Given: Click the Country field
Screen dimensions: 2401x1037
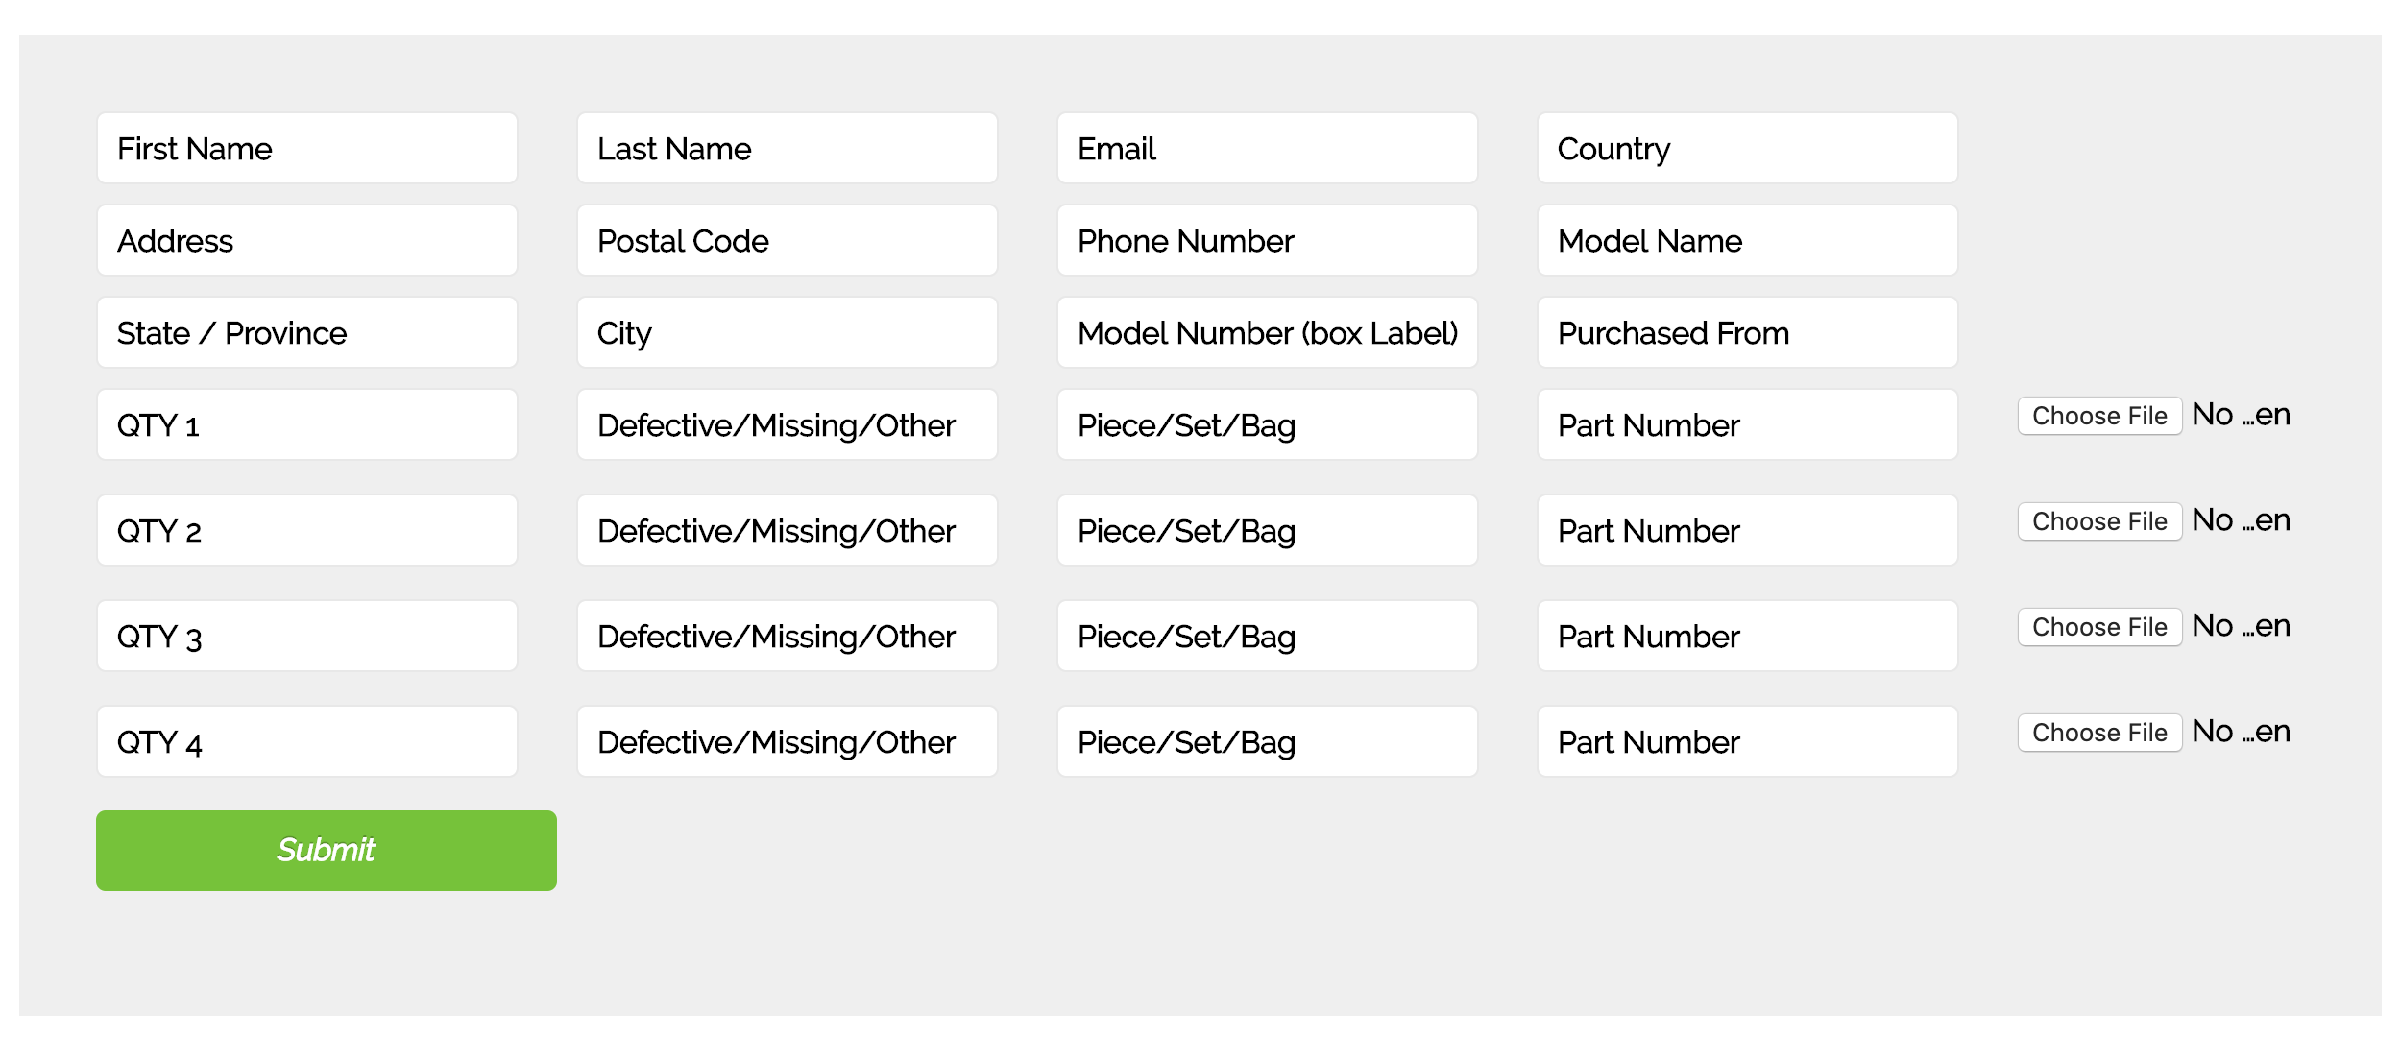Looking at the screenshot, I should coord(1747,149).
